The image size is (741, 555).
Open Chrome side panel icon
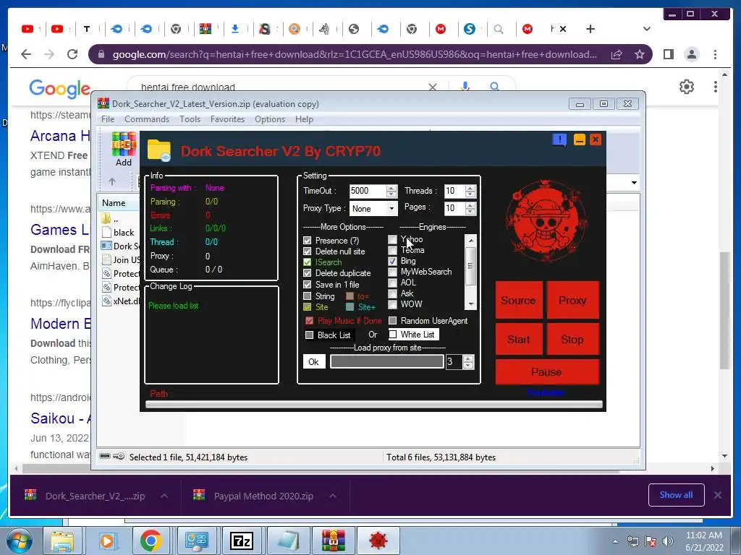(x=668, y=54)
